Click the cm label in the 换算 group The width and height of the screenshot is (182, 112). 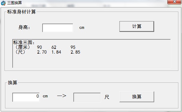point(45,96)
